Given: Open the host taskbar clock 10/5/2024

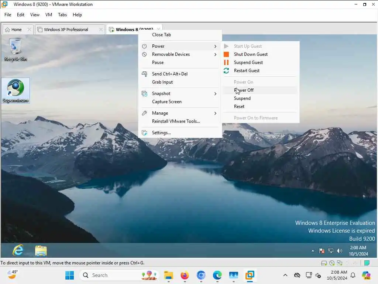Looking at the screenshot, I should [x=337, y=275].
